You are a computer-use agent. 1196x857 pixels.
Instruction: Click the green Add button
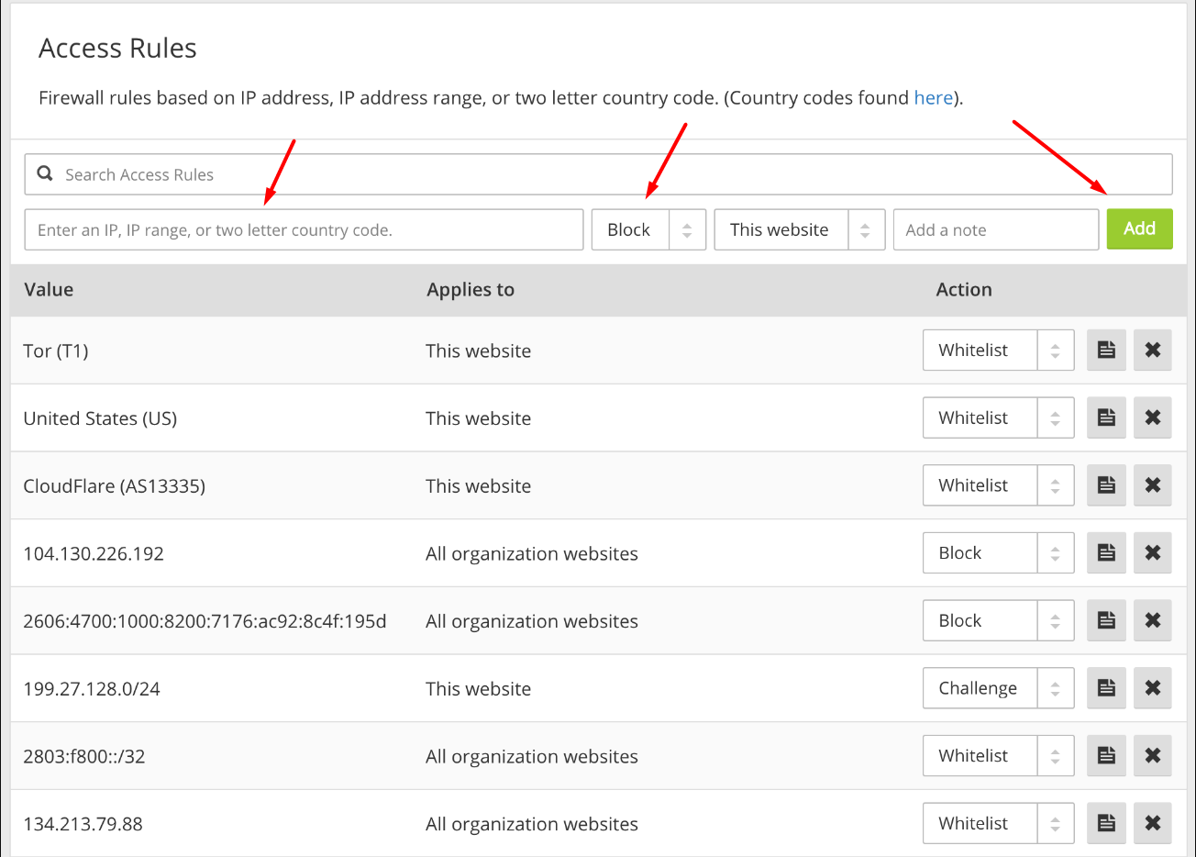click(1139, 229)
